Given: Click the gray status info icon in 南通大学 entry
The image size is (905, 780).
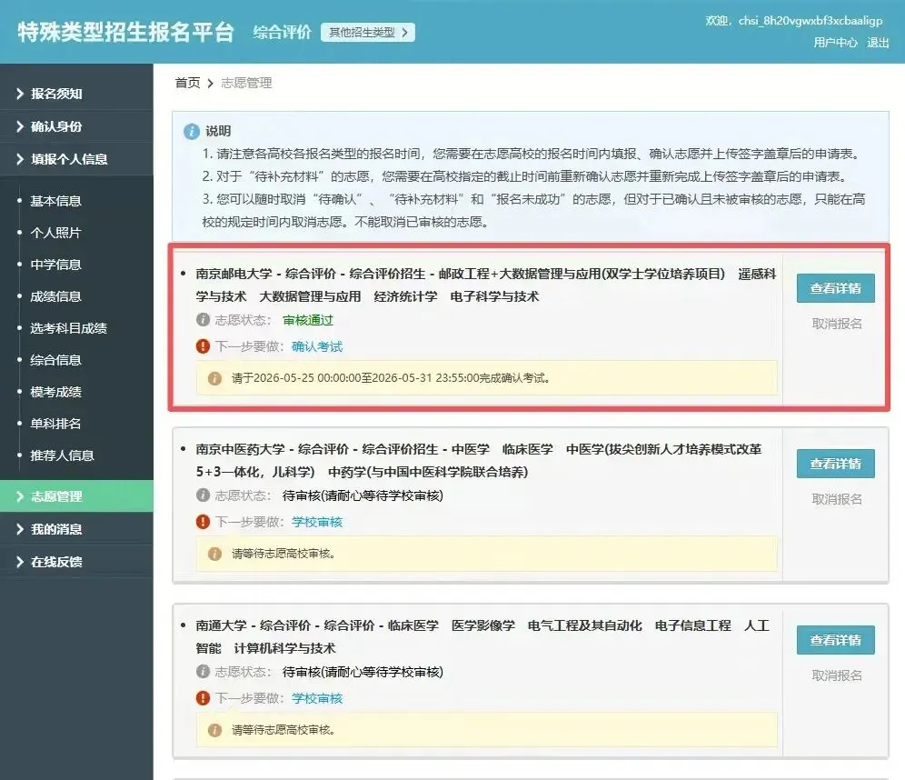Looking at the screenshot, I should pyautogui.click(x=204, y=672).
